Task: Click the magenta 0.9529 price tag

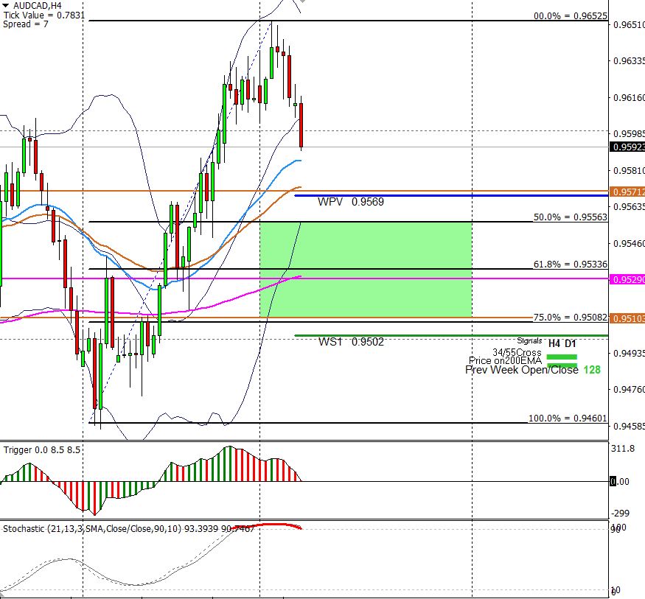Action: pos(627,280)
